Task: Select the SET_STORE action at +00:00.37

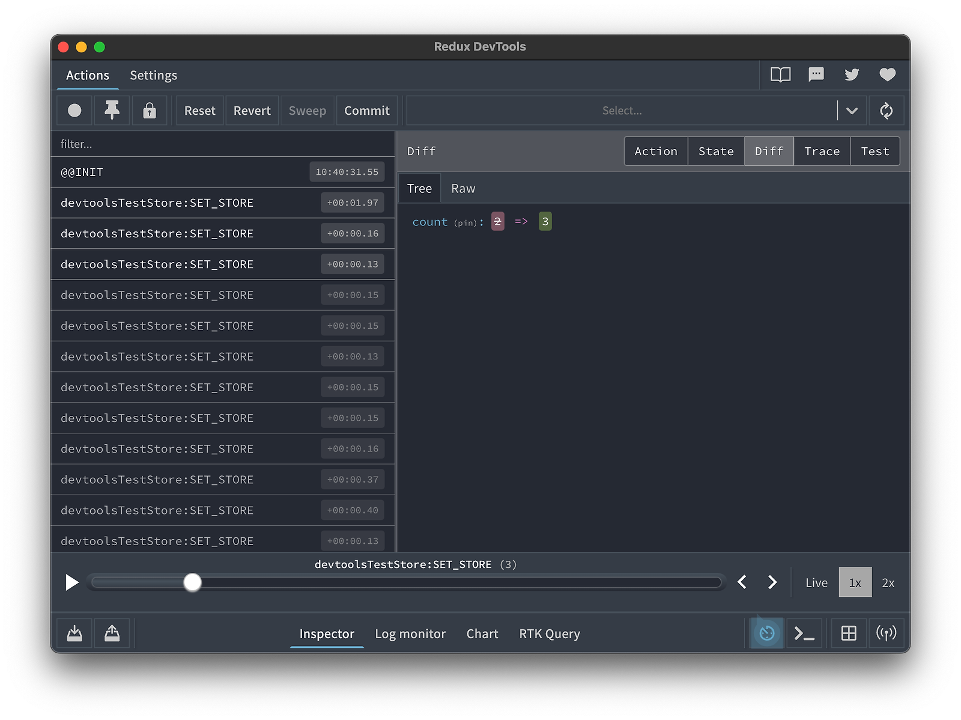Action: tap(223, 480)
